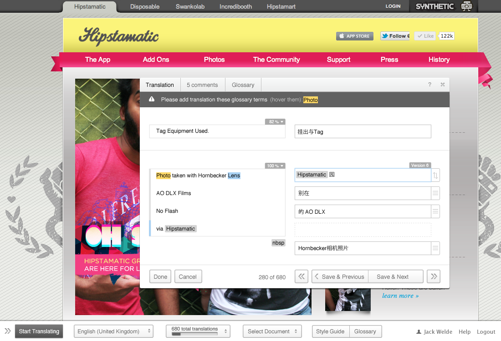Click the highlighted Lens term in source
The image size is (501, 341).
coord(234,176)
